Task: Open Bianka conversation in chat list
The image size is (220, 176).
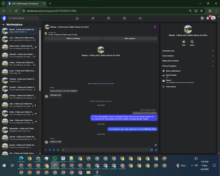Action: 19,31
